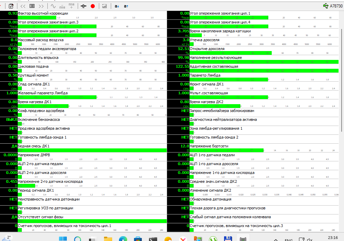Increase the interval with ms plus icon
The height and width of the screenshot is (241, 344).
click(x=71, y=5)
